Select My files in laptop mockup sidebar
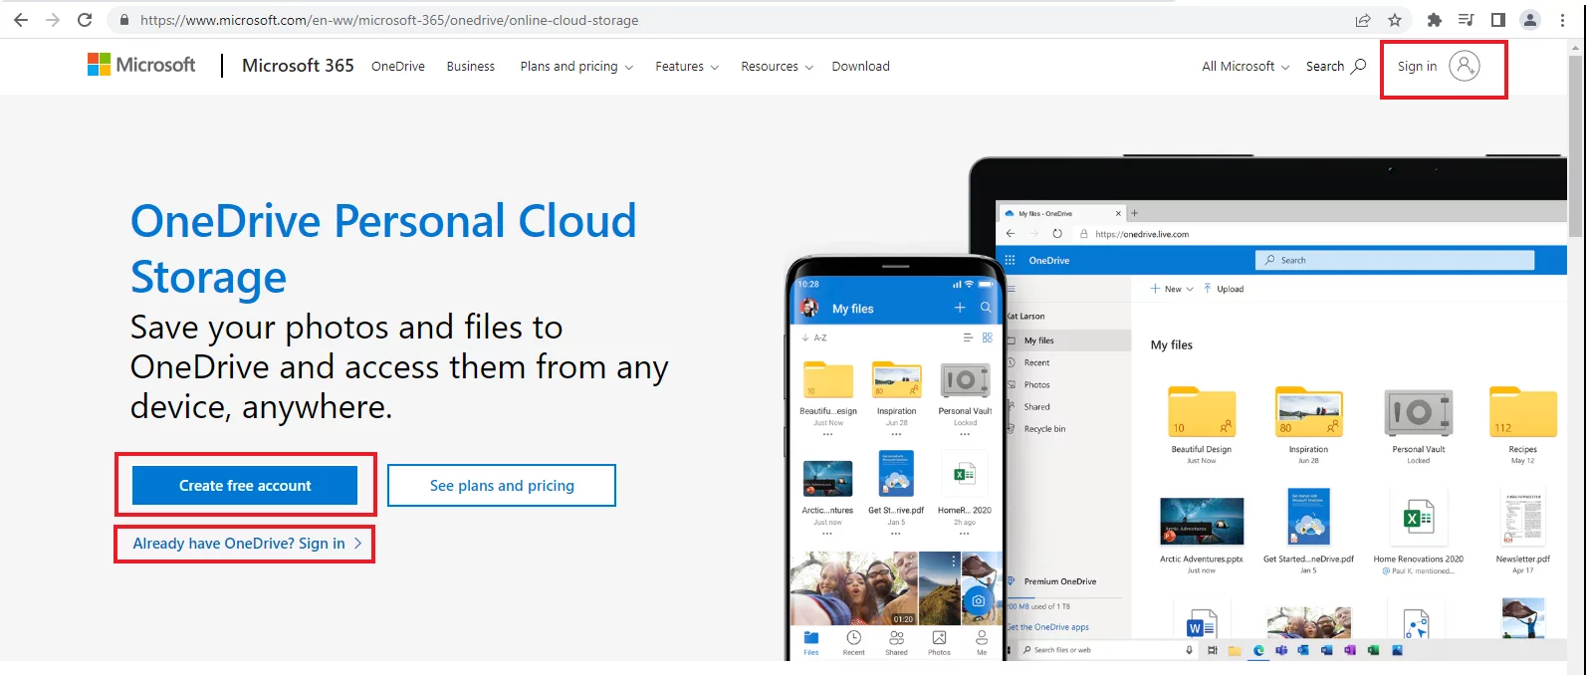This screenshot has height=675, width=1588. point(1039,340)
